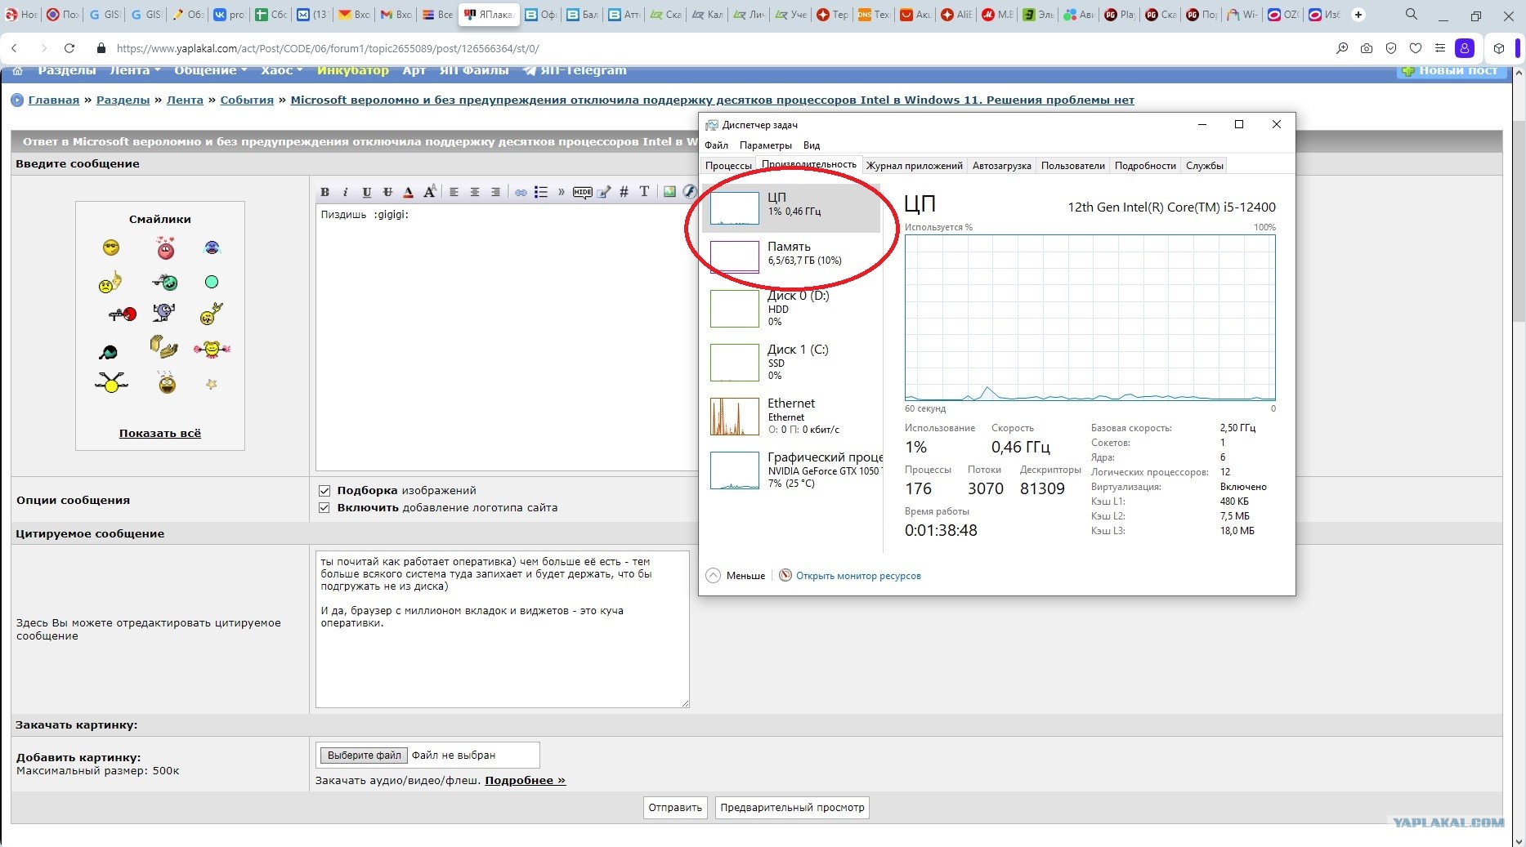Image resolution: width=1526 pixels, height=847 pixels.
Task: Select the 'Память' performance item
Action: pos(791,256)
